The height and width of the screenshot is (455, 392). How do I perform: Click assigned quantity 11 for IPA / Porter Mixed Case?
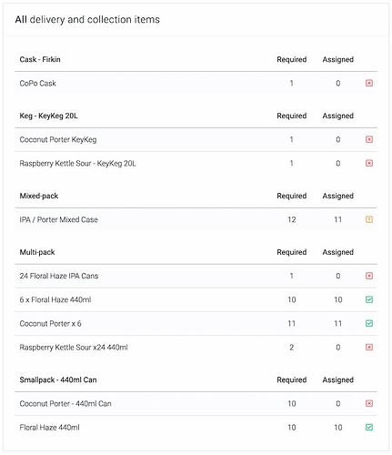coord(337,219)
